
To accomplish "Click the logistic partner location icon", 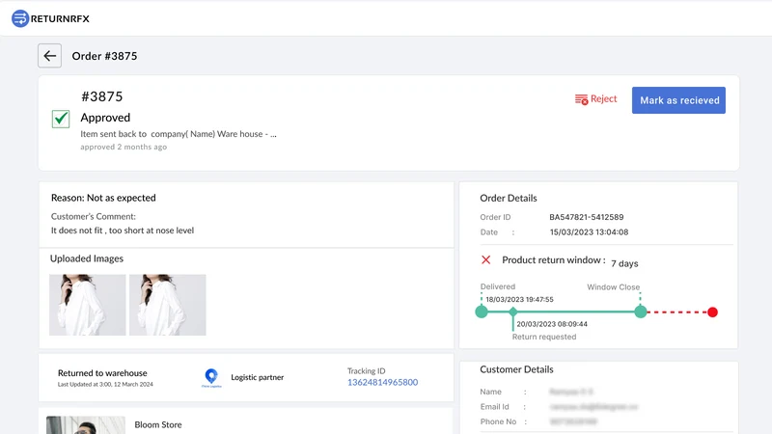I will pos(211,377).
